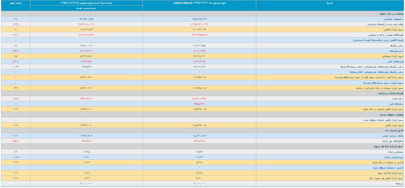Screen dimensions: 405x188
Task: Select the سایر درآمدها row label
Action: pyautogui.click(x=397, y=46)
